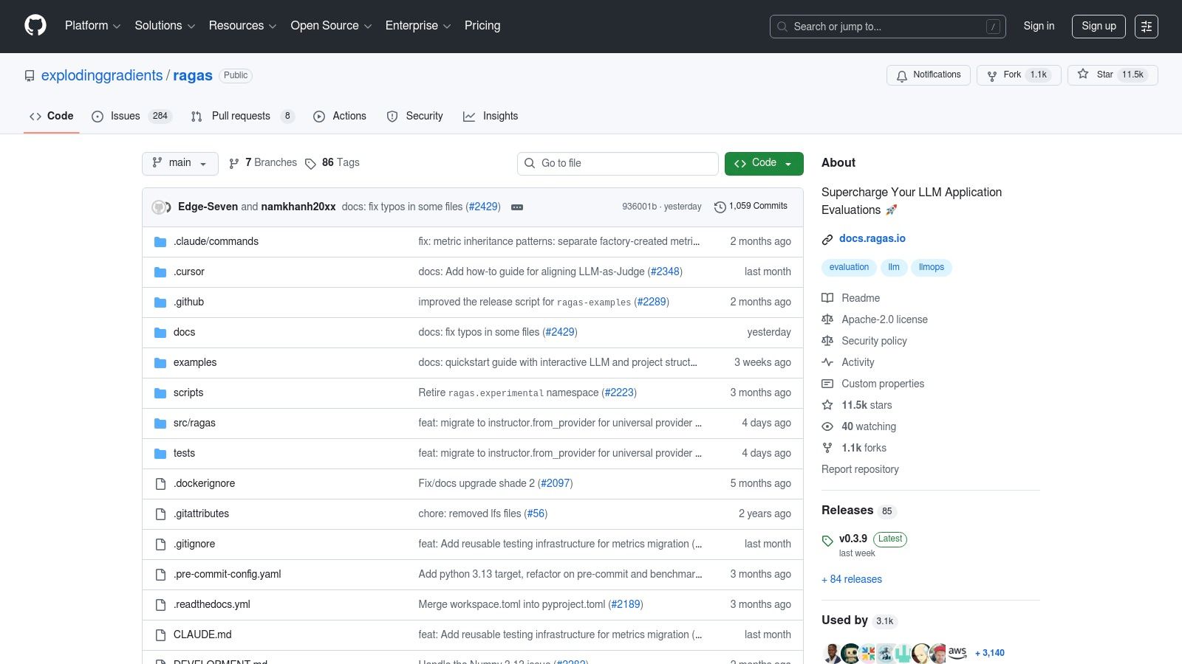Viewport: 1182px width, 664px height.
Task: Click the Edge-Seven author avatar
Action: click(x=160, y=207)
